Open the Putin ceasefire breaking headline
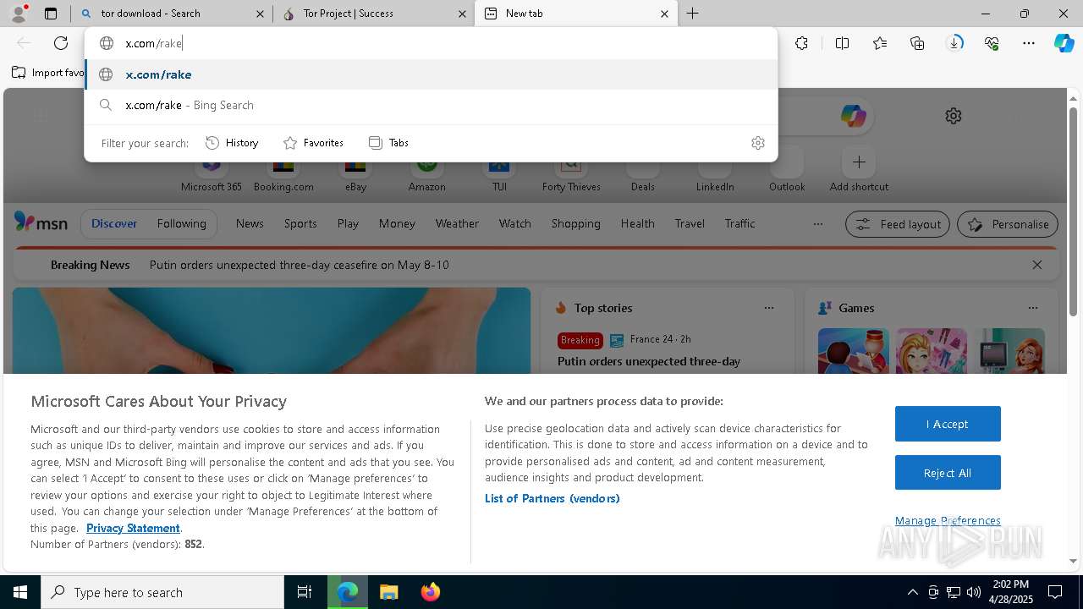Image resolution: width=1083 pixels, height=609 pixels. tap(300, 265)
